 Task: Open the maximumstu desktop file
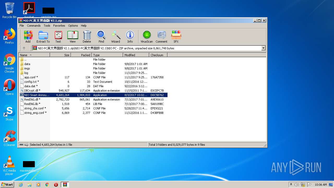pos(29,167)
